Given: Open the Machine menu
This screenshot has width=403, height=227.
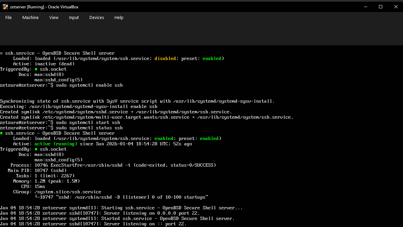Looking at the screenshot, I should (30, 17).
